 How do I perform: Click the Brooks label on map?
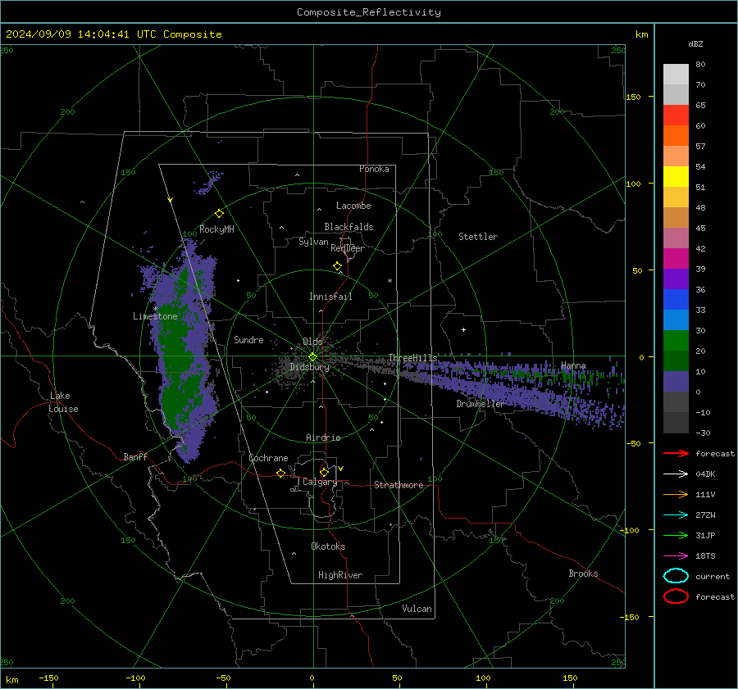click(x=583, y=573)
